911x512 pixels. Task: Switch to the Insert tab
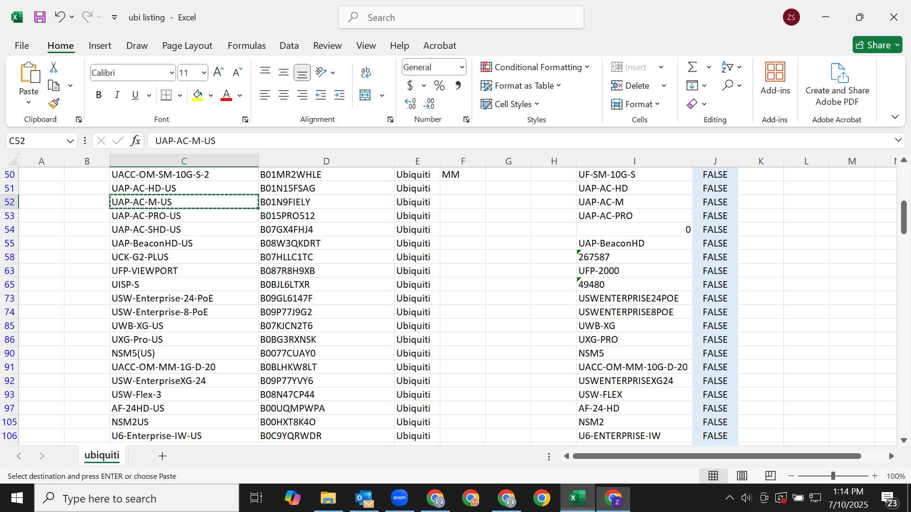(100, 46)
